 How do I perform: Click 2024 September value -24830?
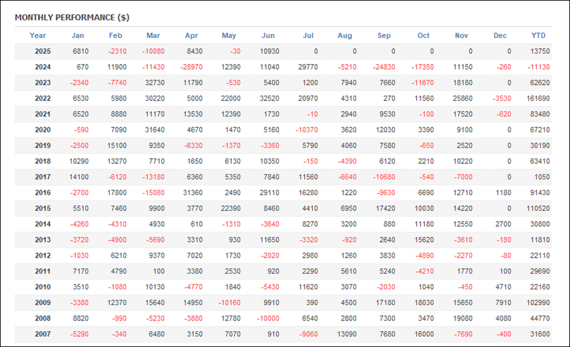pos(384,67)
